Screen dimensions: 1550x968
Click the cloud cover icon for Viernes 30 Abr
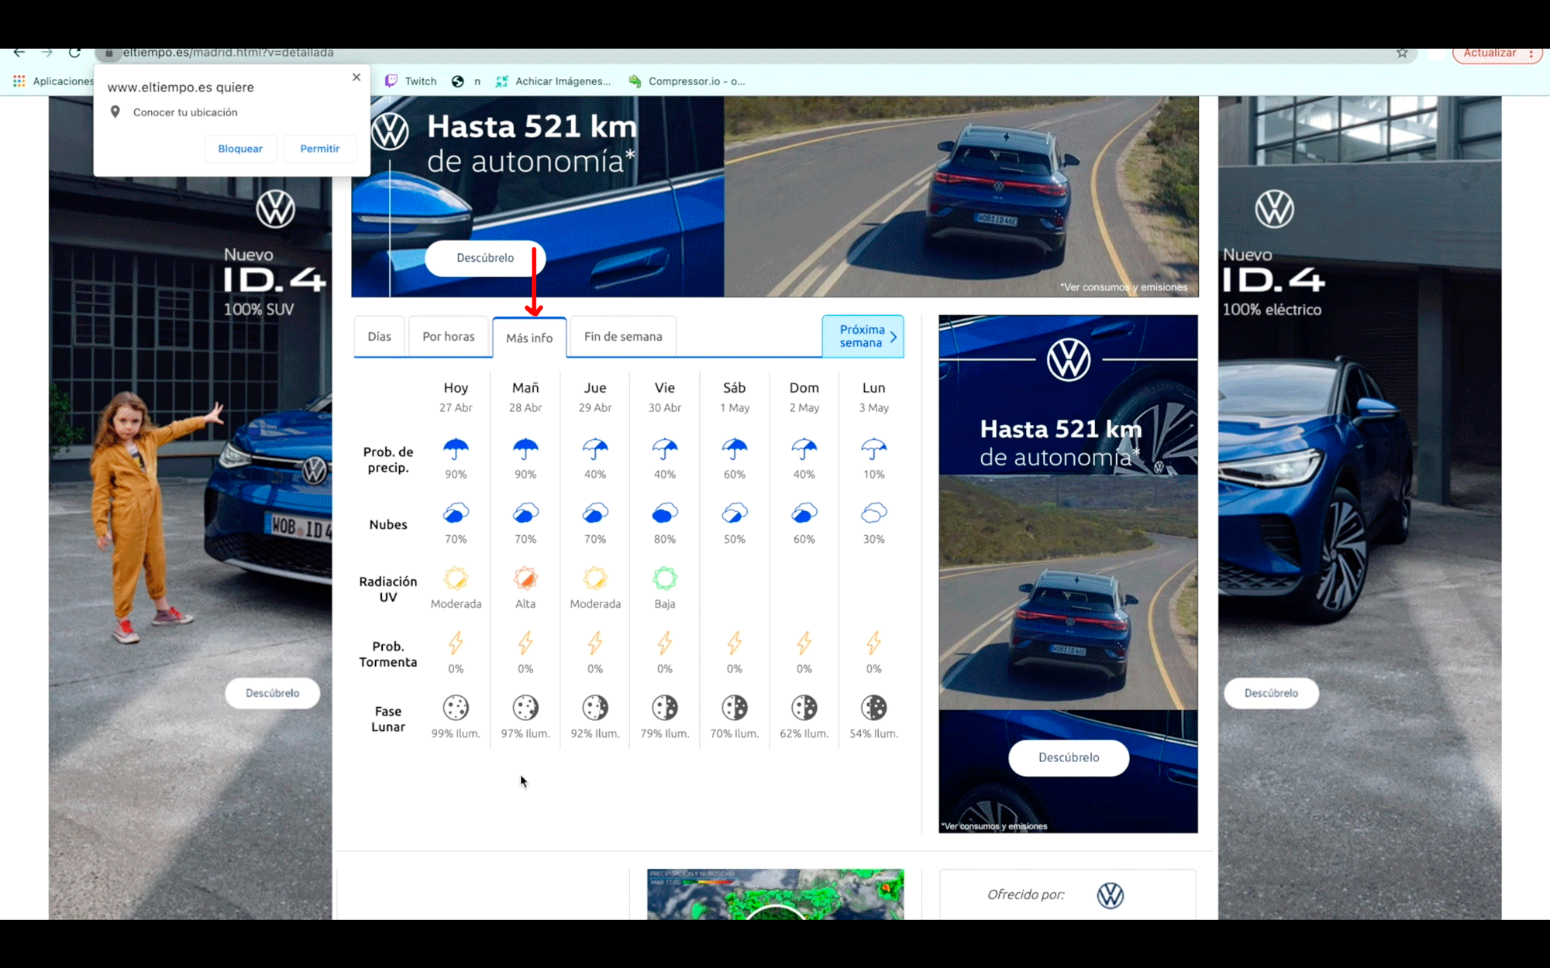click(x=664, y=513)
